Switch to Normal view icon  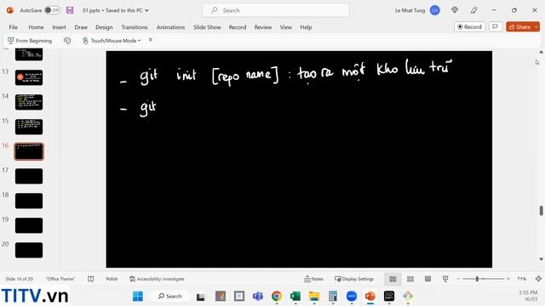tap(393, 279)
